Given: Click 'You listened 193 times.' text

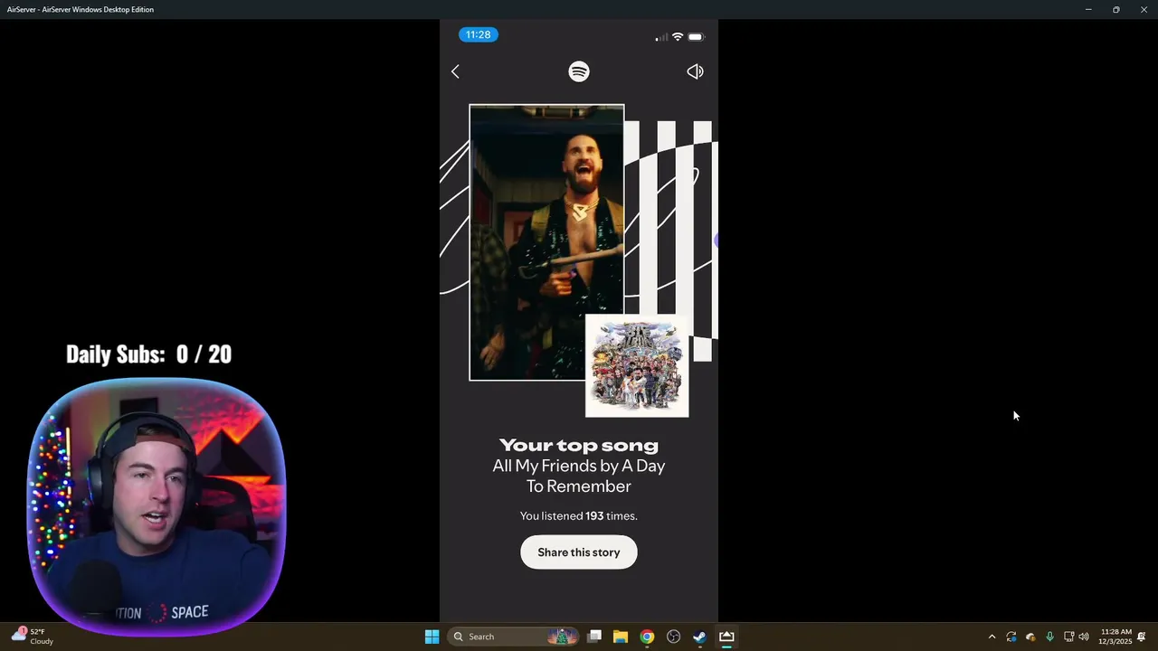Looking at the screenshot, I should tap(579, 515).
